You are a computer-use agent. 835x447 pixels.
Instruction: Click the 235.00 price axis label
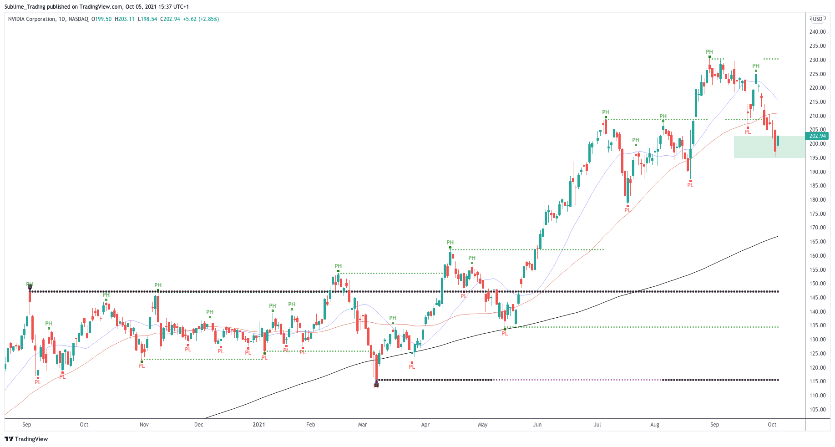click(817, 46)
